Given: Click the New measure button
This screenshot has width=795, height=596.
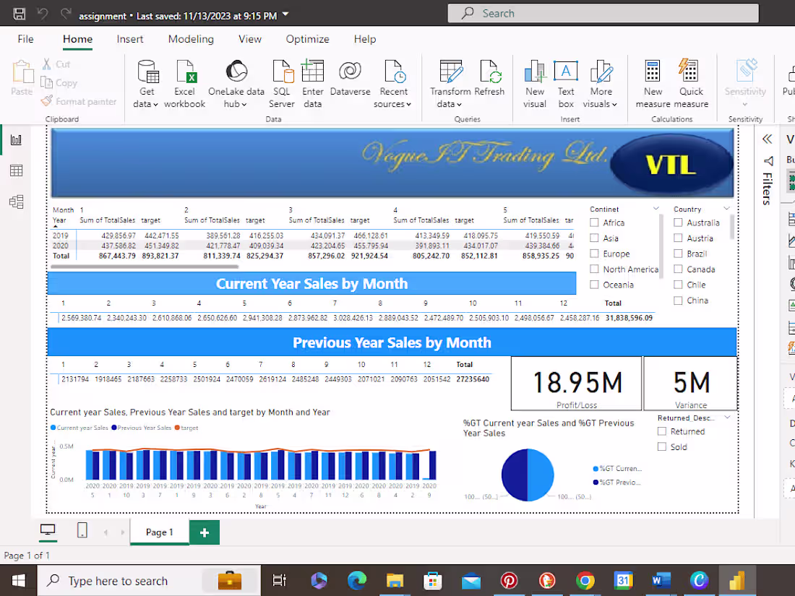Looking at the screenshot, I should click(653, 82).
